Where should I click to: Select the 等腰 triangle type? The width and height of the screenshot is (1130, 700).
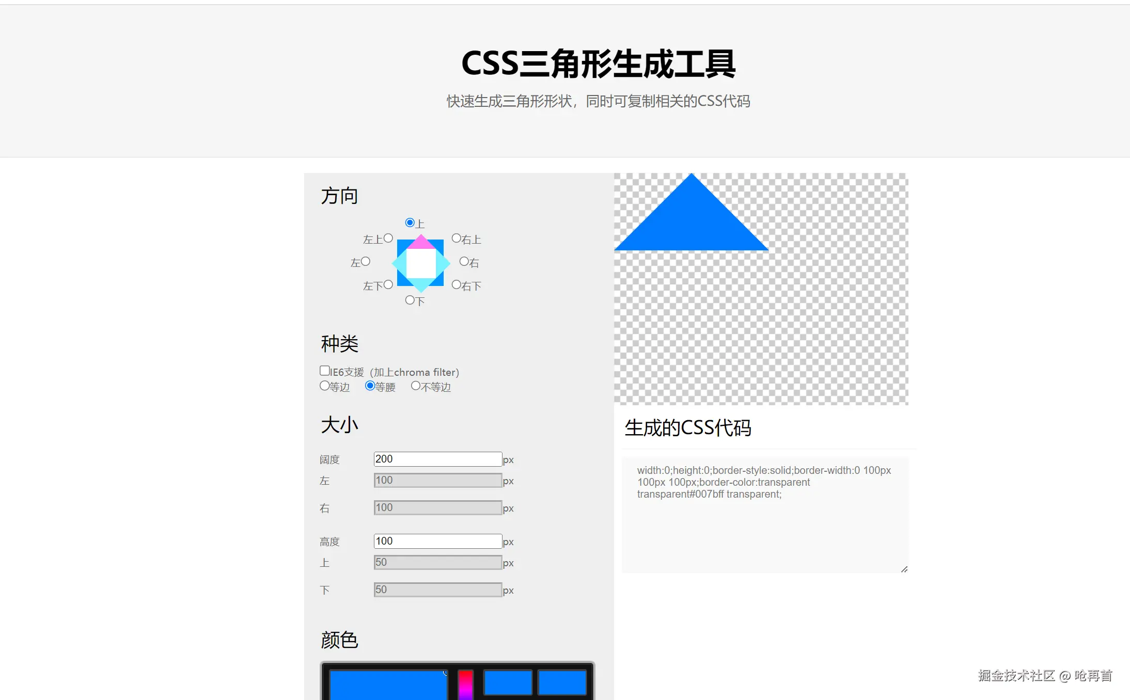(x=370, y=386)
